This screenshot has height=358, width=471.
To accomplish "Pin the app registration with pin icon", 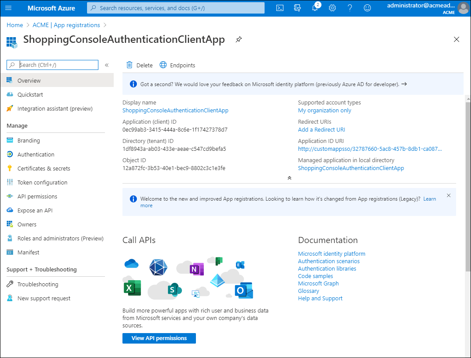I will pos(238,39).
